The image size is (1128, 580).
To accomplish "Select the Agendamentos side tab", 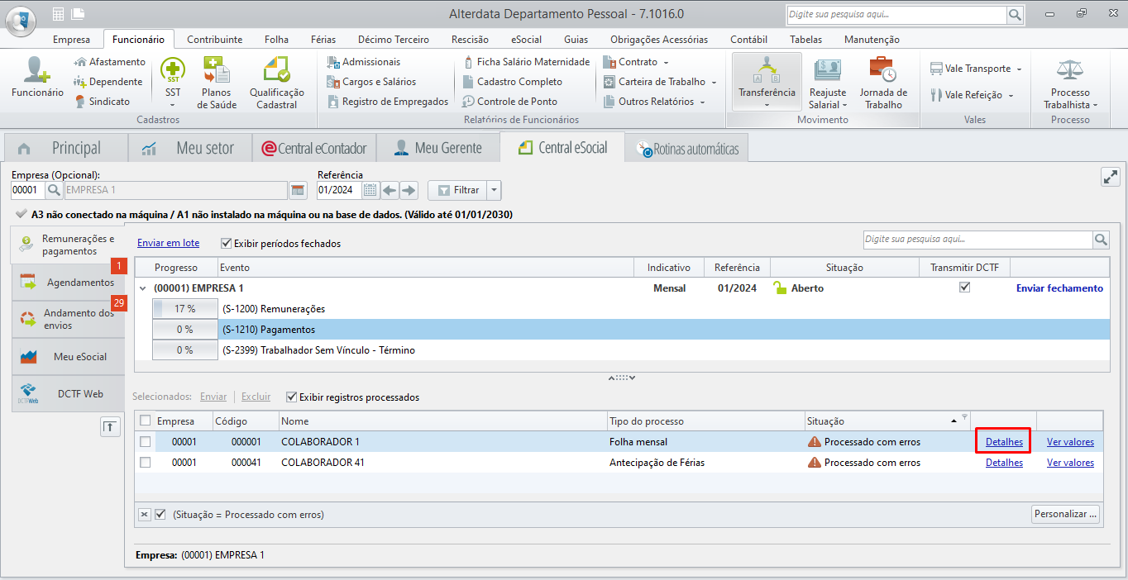I will point(68,283).
